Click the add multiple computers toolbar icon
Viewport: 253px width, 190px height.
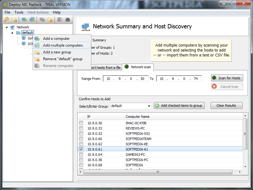coord(32,19)
